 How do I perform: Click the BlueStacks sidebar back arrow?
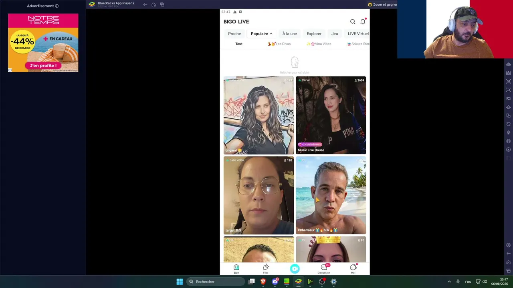509,254
